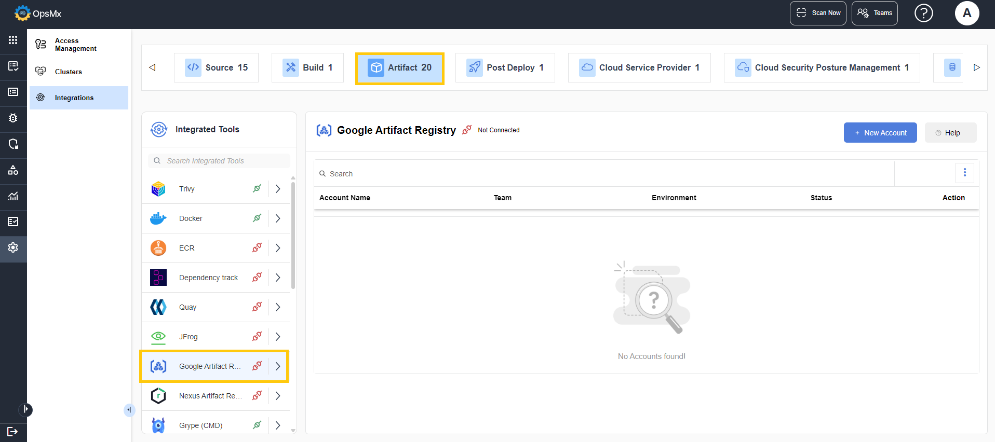The width and height of the screenshot is (995, 442).
Task: Open the Teams panel
Action: coord(875,13)
